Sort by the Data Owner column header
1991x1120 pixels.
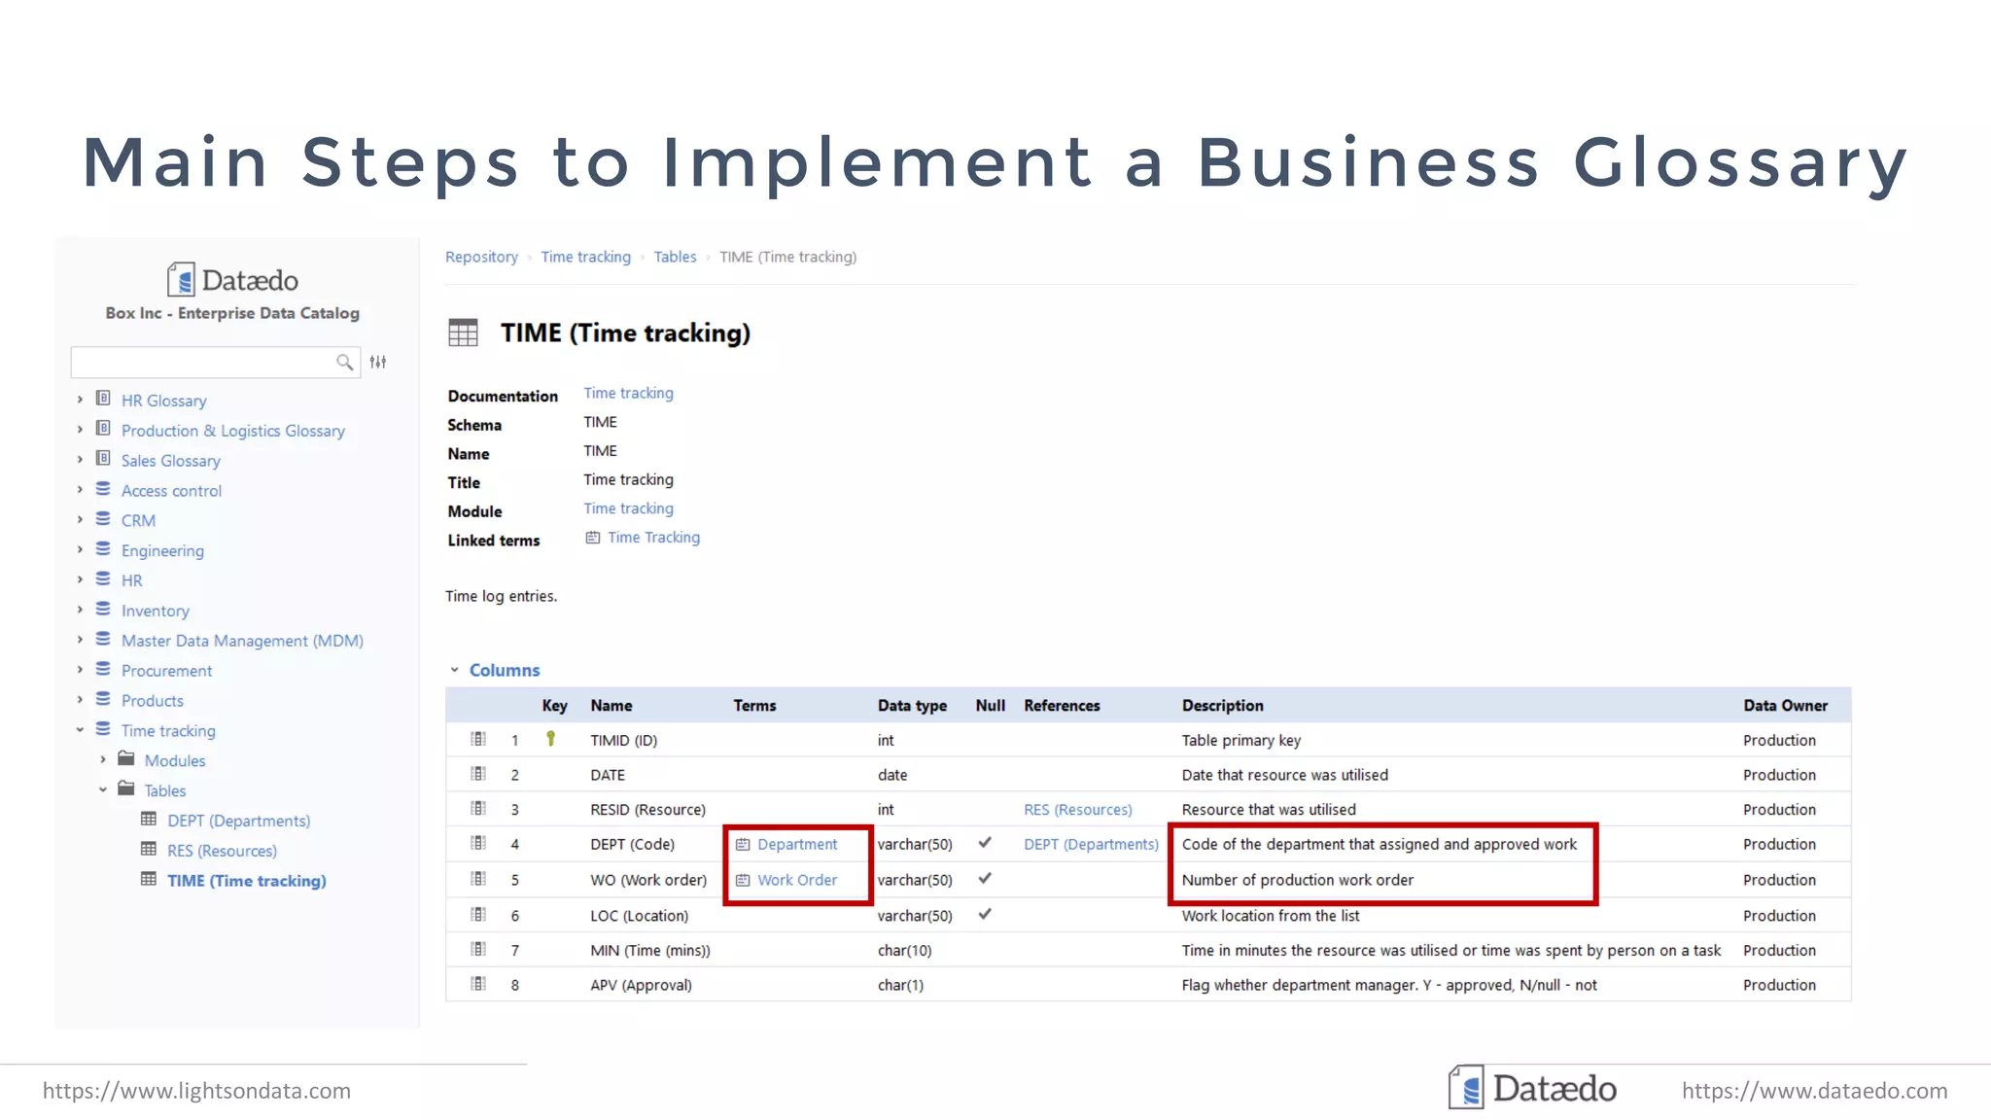pyautogui.click(x=1785, y=705)
